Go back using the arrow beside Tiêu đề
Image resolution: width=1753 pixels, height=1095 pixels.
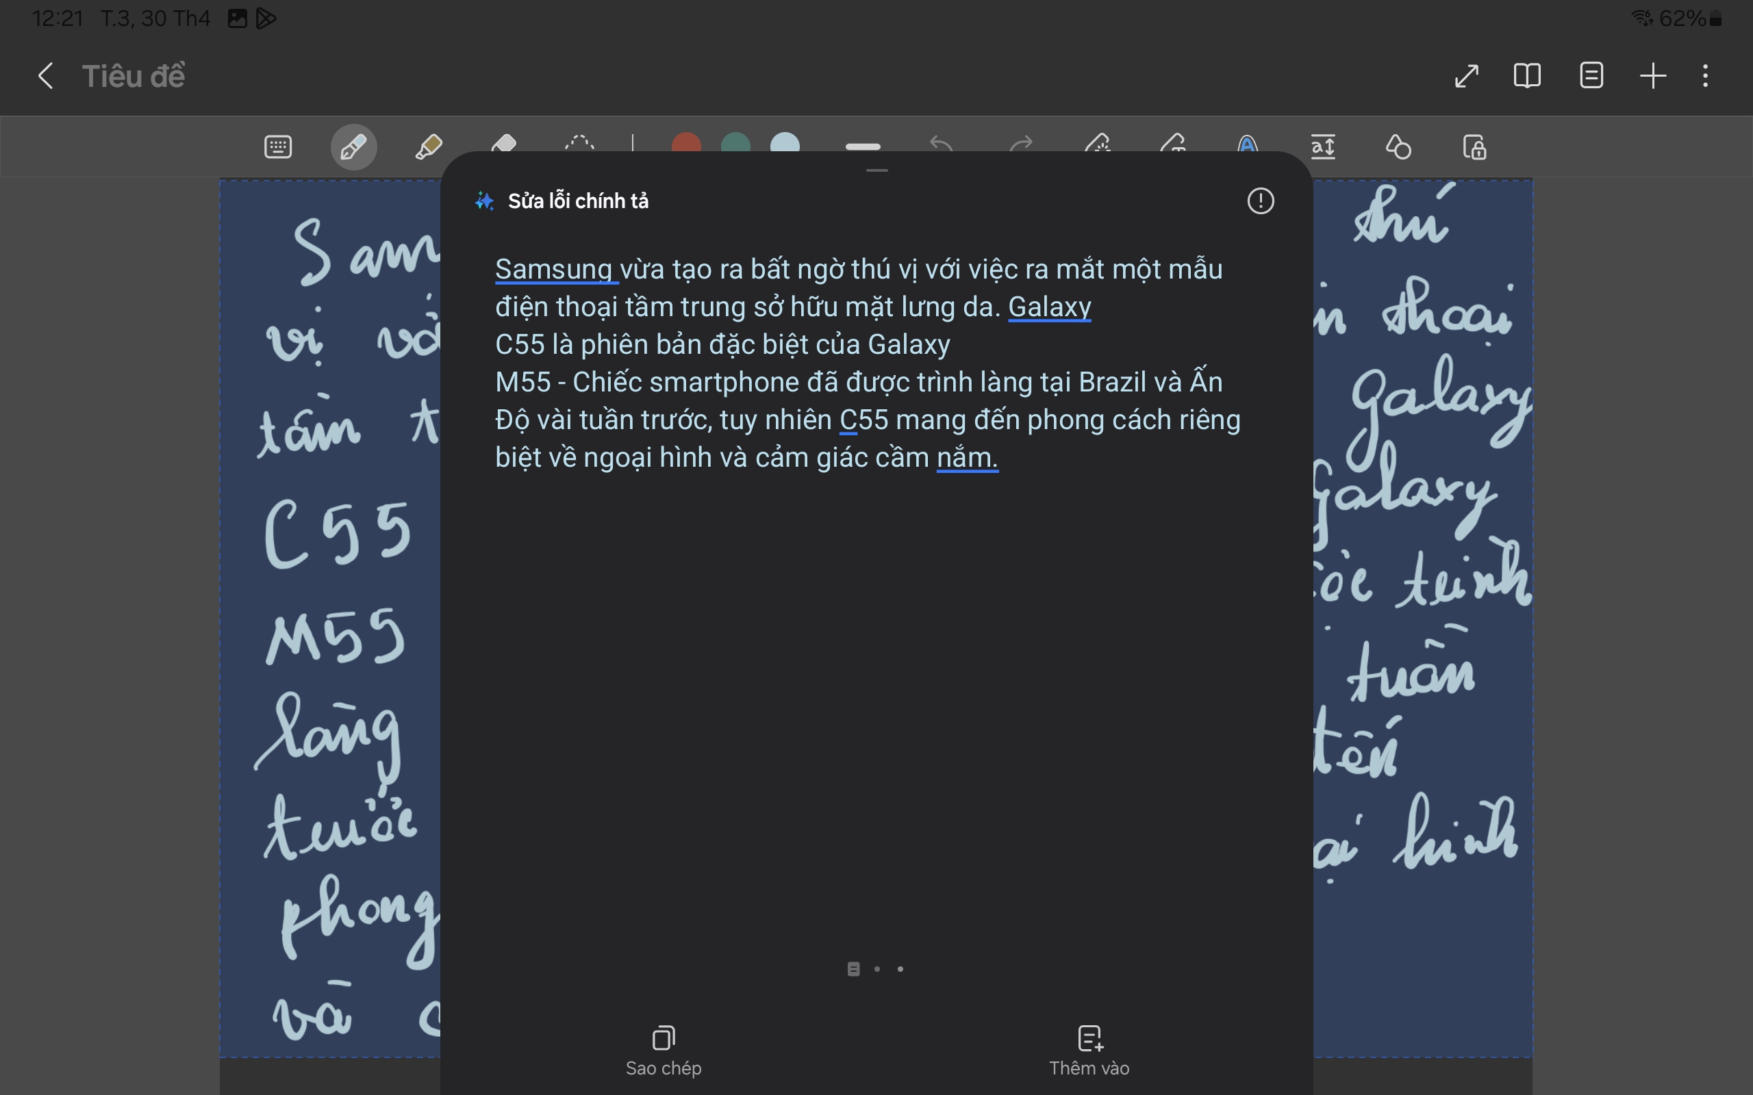click(x=46, y=76)
